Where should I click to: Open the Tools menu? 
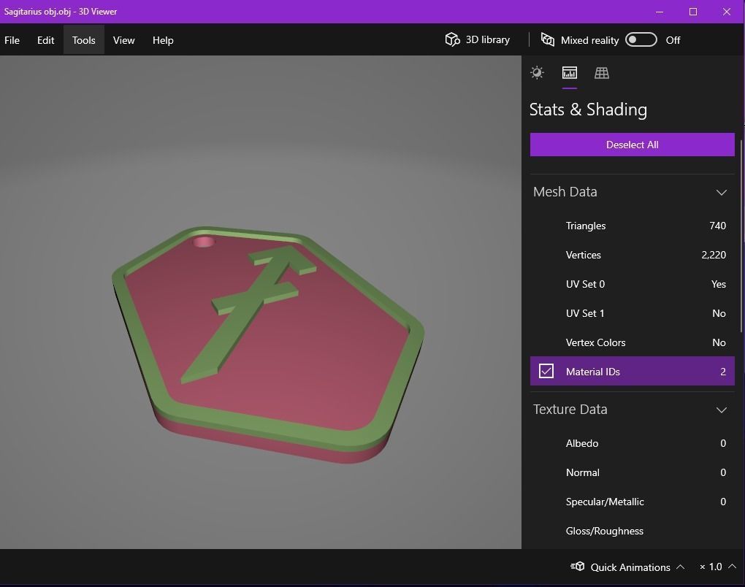coord(83,40)
